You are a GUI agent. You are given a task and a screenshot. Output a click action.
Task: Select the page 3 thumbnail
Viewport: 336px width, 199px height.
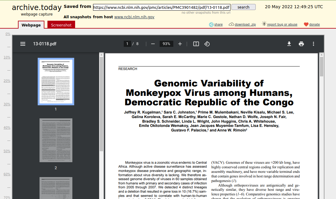[56, 188]
